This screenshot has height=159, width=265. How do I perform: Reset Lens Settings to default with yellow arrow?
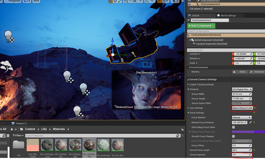[x=254, y=108]
